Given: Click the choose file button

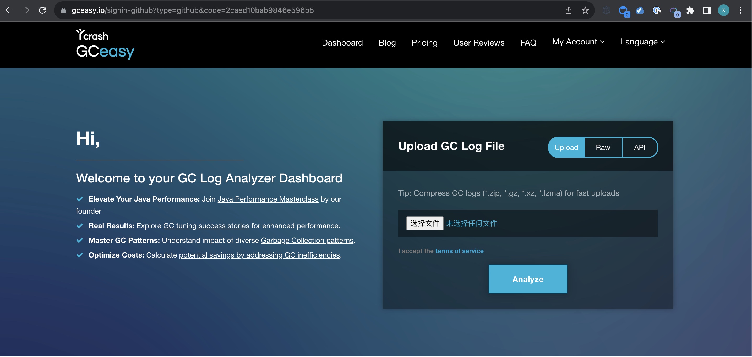Looking at the screenshot, I should click(x=424, y=223).
